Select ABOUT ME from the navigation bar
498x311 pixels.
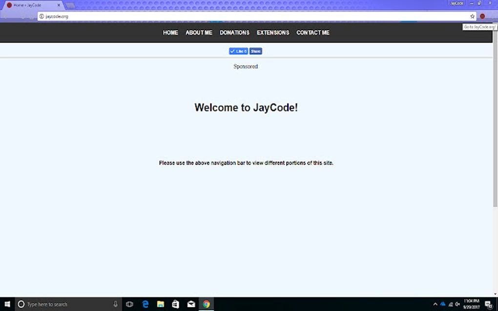(199, 33)
